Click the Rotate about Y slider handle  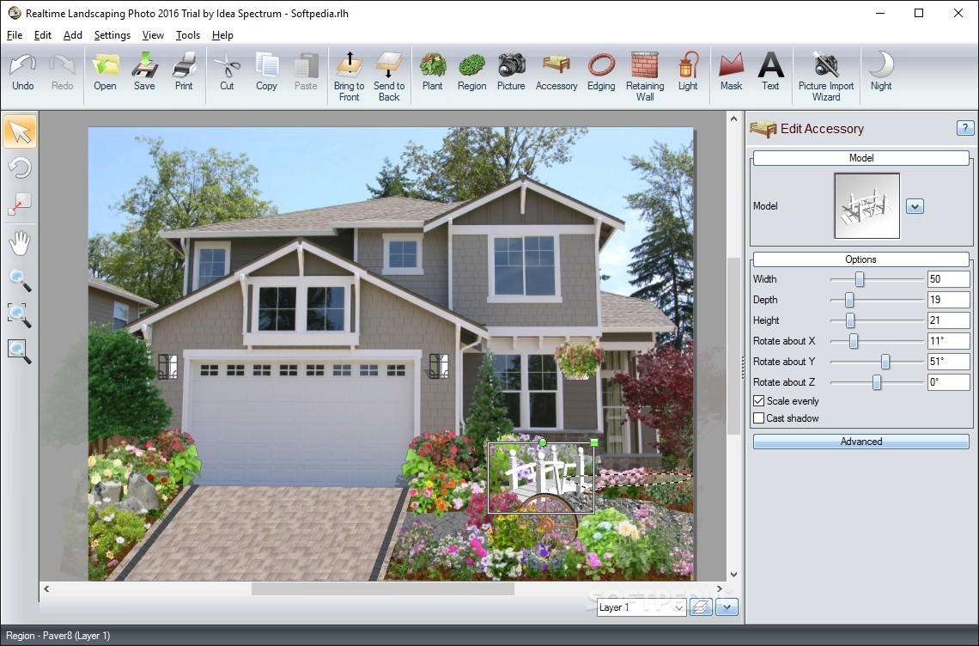click(x=885, y=362)
